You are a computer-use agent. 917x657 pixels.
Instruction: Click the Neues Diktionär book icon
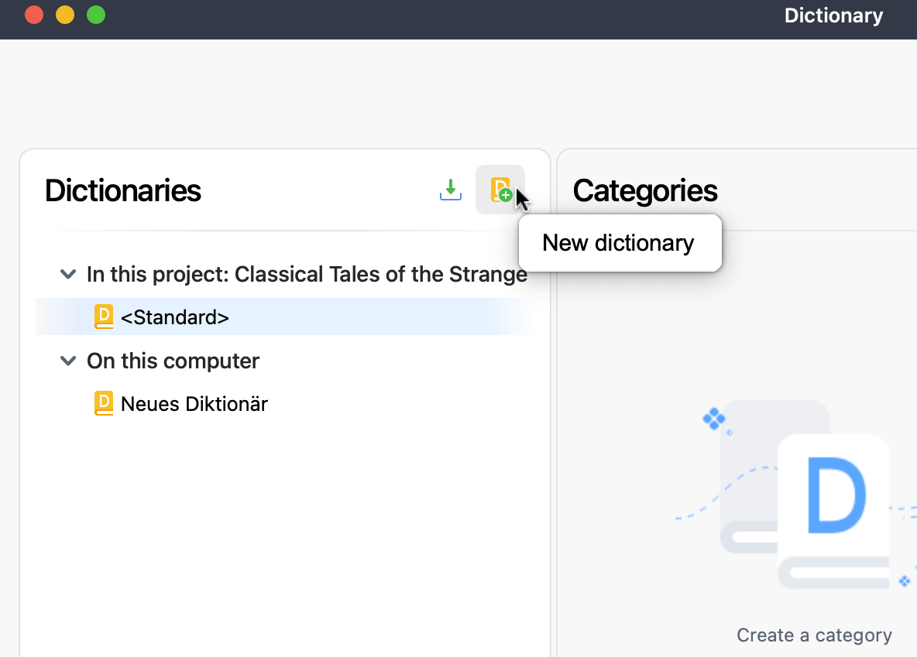point(104,403)
